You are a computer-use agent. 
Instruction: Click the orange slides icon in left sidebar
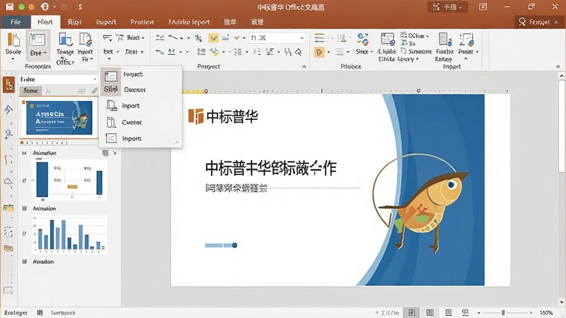(x=9, y=84)
